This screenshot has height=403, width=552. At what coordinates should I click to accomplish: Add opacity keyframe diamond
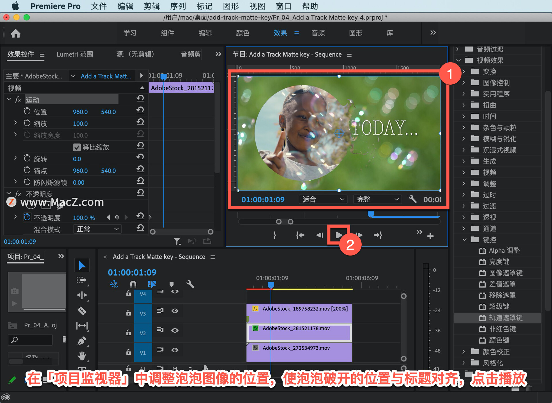[x=117, y=217]
